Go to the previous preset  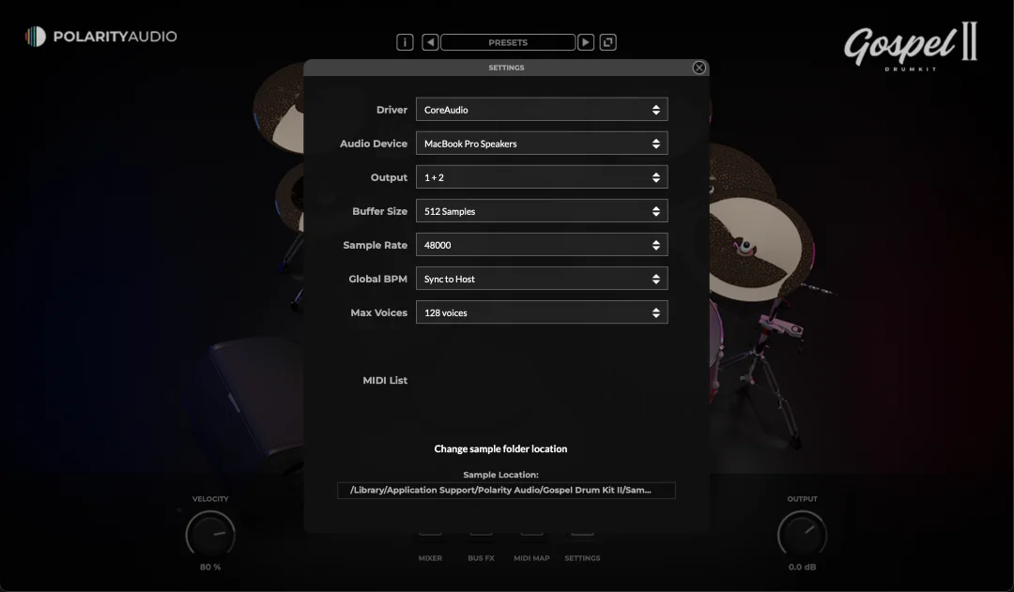[x=430, y=42]
